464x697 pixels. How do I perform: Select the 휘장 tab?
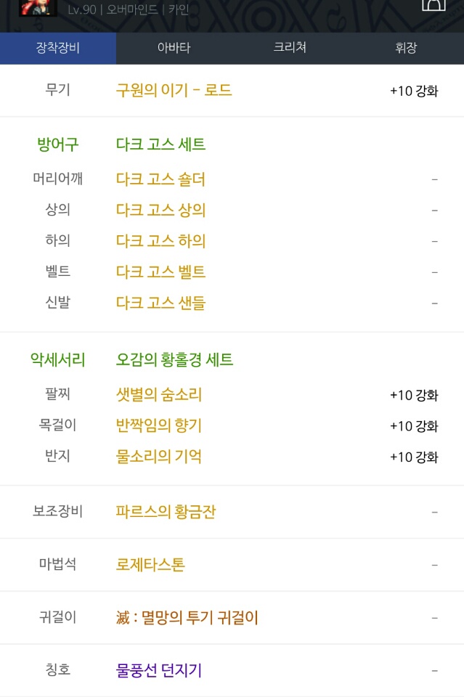coord(406,48)
